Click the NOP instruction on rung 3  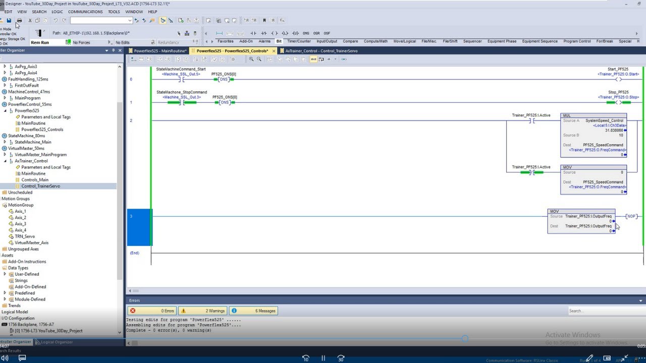click(631, 216)
